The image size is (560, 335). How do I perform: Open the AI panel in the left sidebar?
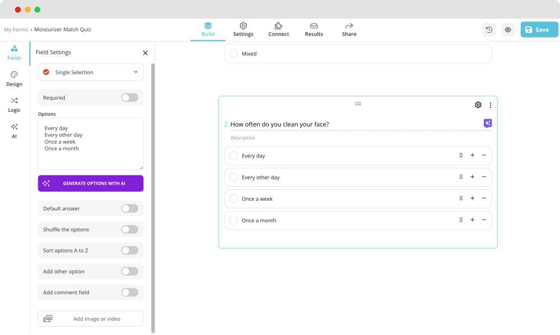click(14, 130)
